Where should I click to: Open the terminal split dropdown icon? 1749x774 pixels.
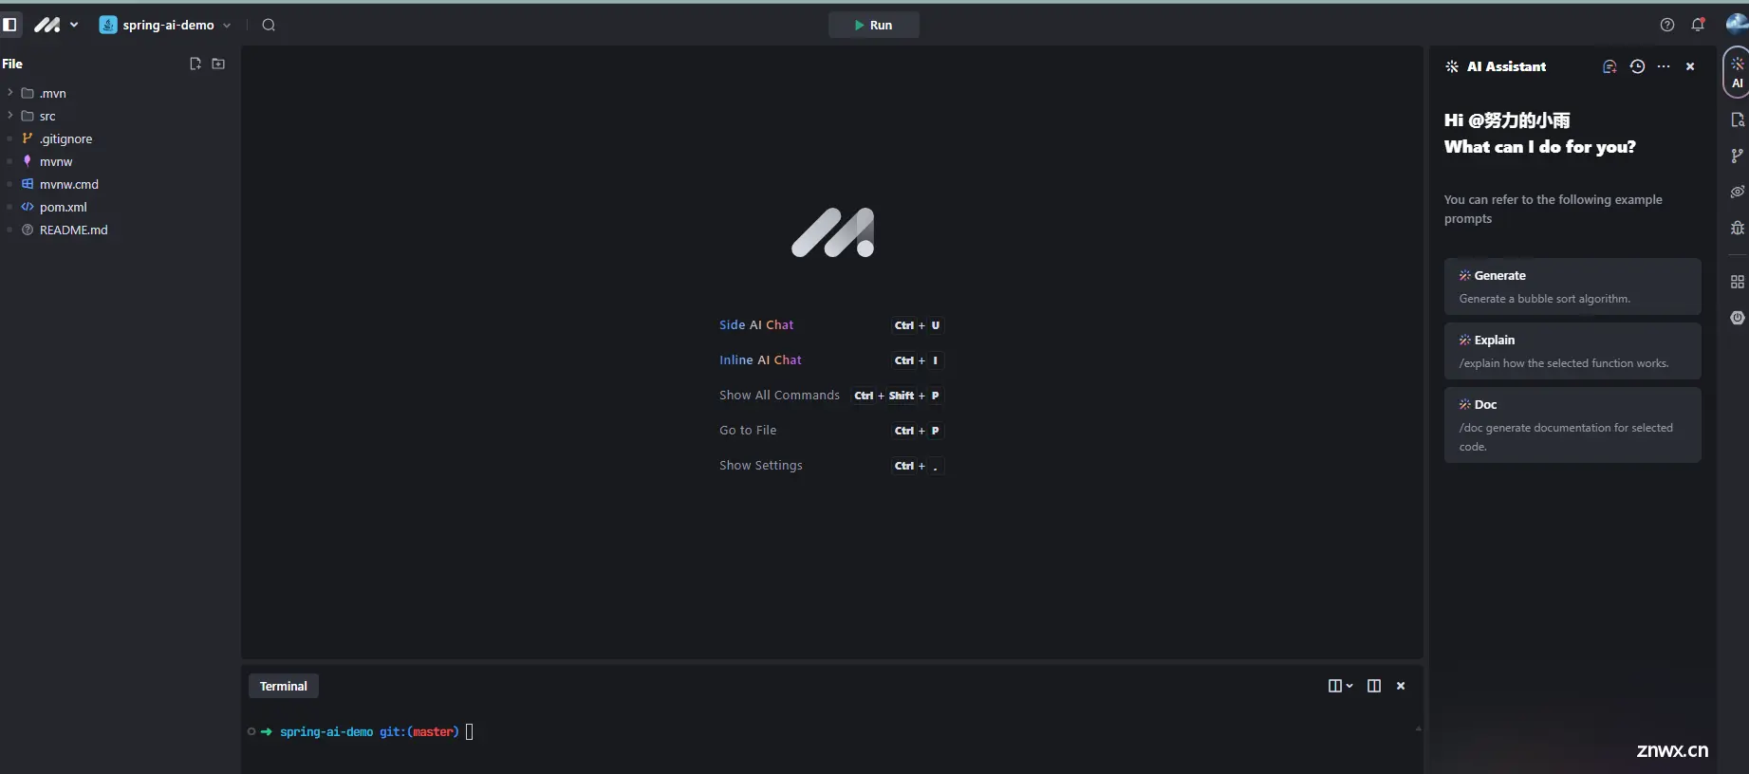click(1340, 686)
